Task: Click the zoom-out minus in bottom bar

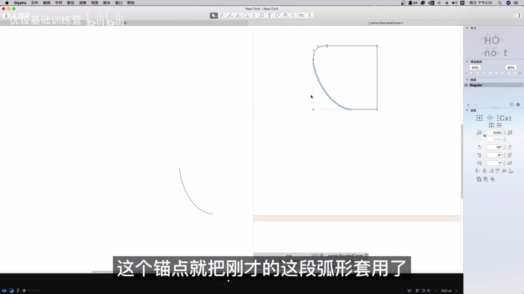Action: (x=437, y=290)
